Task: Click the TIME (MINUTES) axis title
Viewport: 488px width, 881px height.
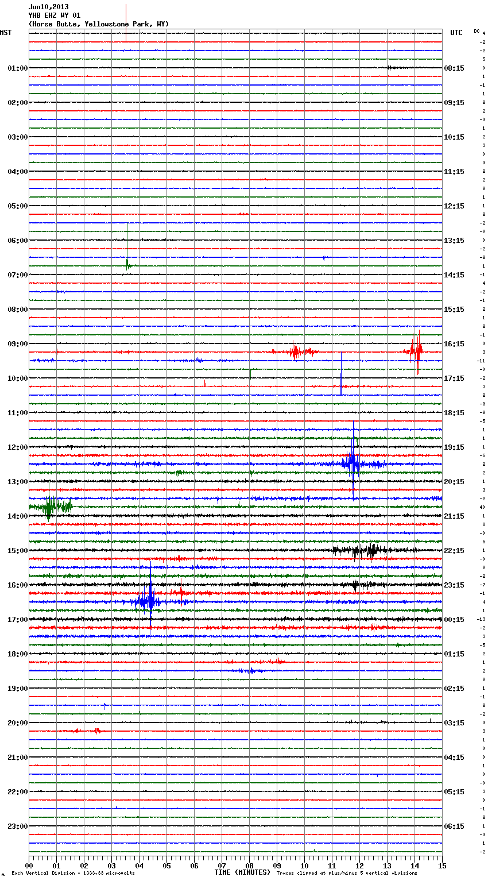Action: 242,872
